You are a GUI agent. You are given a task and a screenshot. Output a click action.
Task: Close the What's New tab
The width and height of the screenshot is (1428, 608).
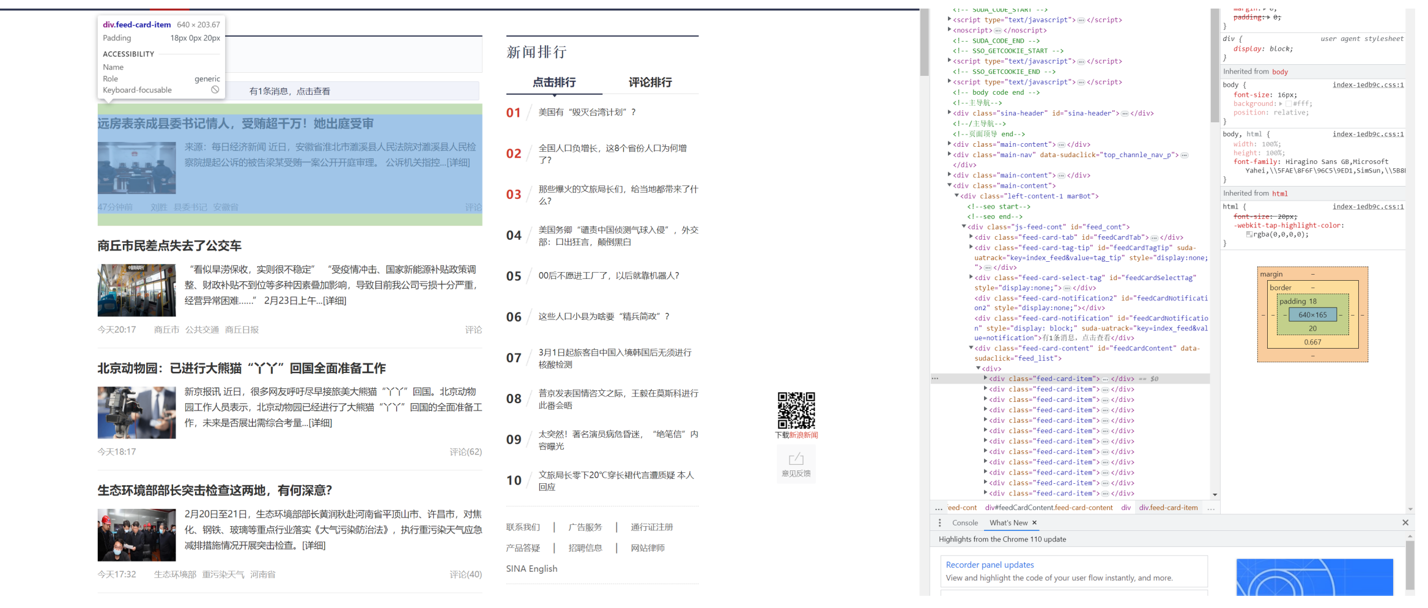click(1034, 523)
